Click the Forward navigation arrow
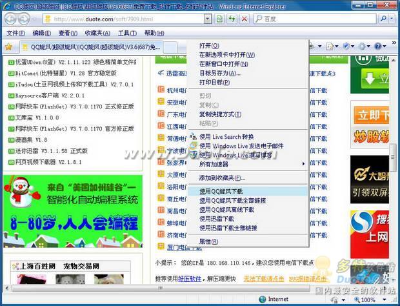 (24, 19)
